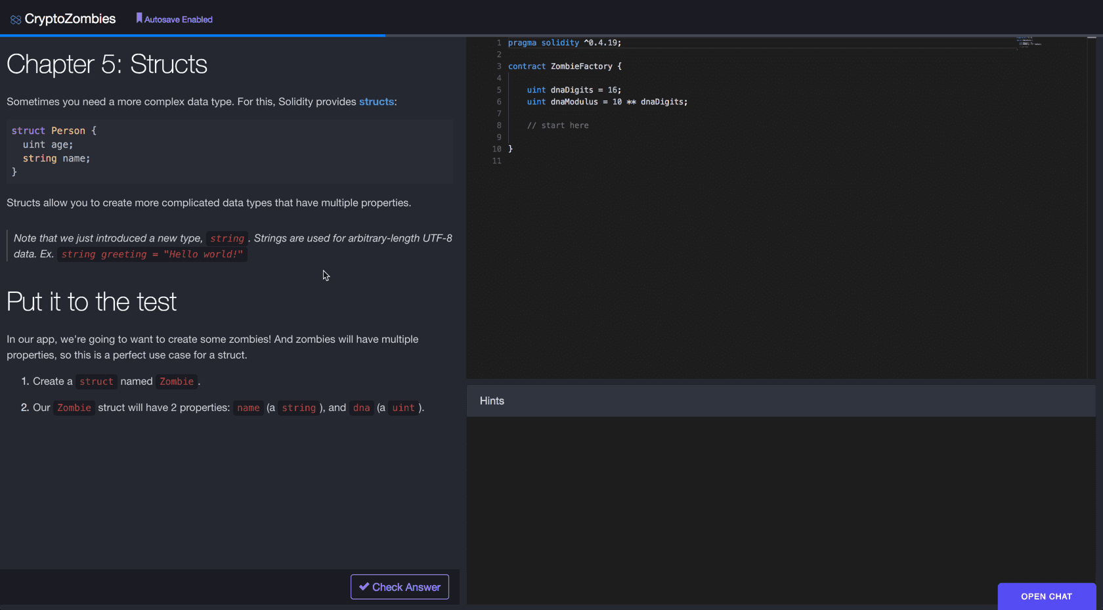Viewport: 1103px width, 610px height.
Task: Click the 'Put it to the test' heading
Action: coord(91,302)
